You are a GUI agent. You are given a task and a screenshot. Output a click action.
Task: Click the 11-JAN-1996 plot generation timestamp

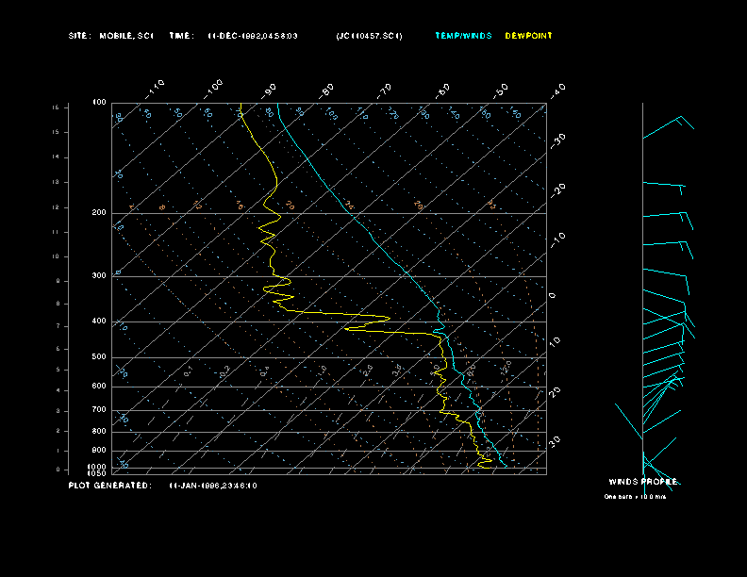tap(212, 486)
